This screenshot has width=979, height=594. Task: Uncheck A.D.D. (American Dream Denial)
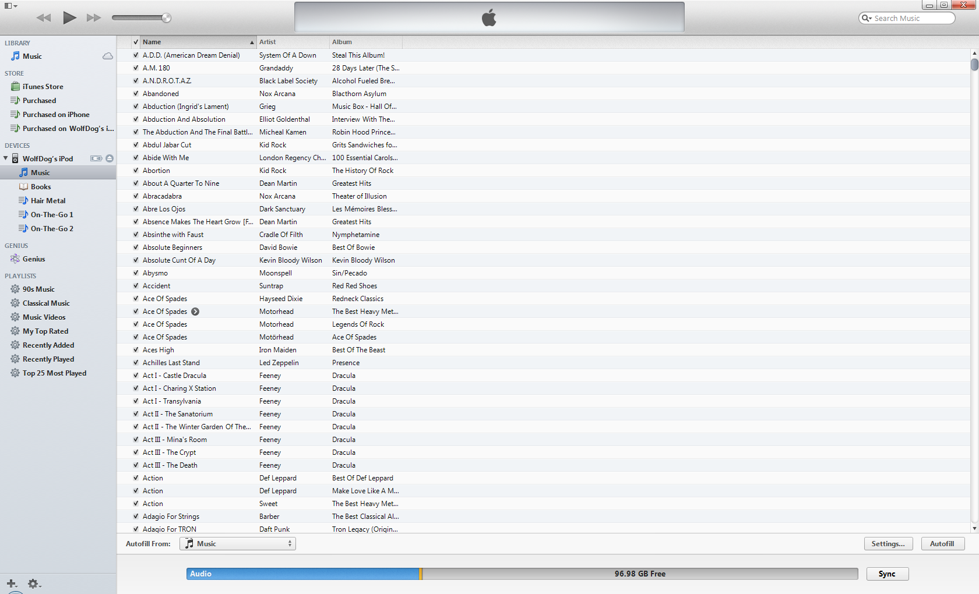(136, 55)
